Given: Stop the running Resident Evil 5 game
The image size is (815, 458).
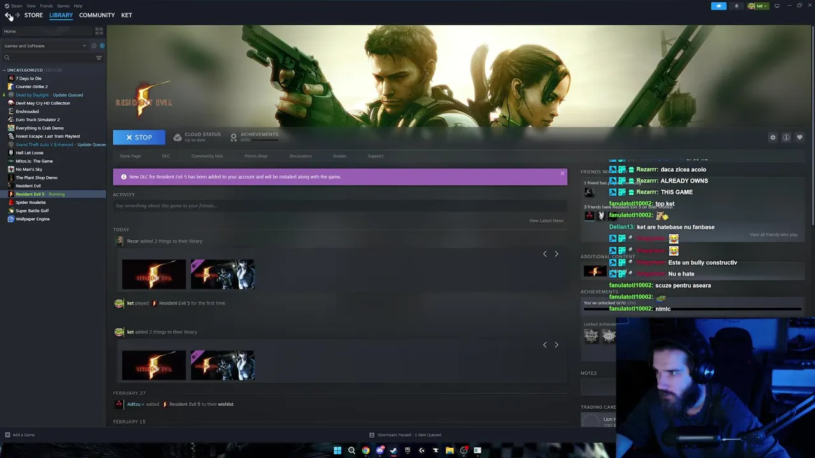Looking at the screenshot, I should pos(139,137).
